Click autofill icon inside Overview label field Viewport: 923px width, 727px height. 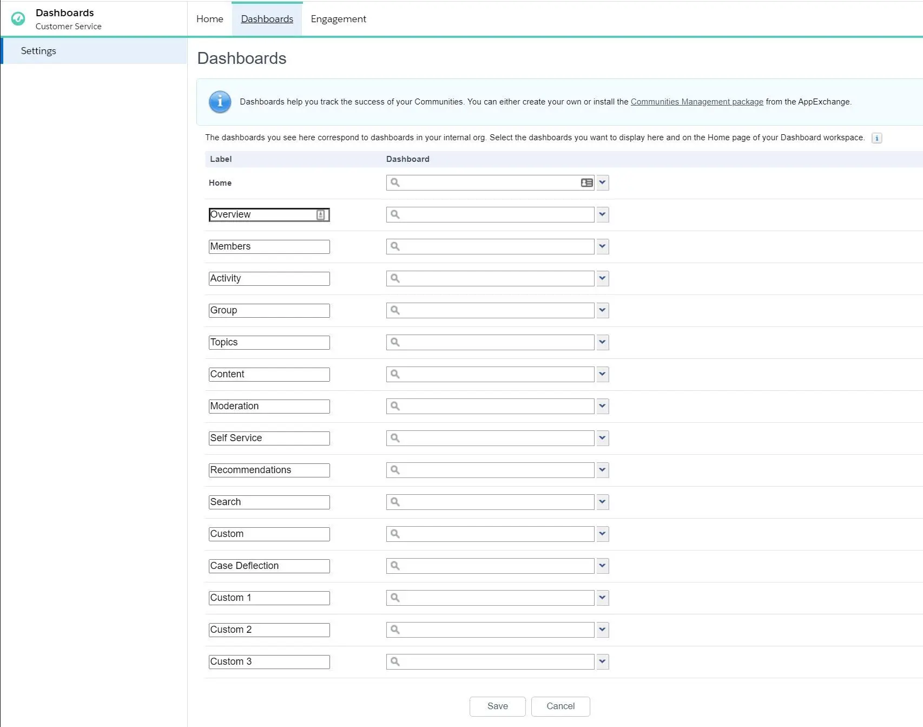pyautogui.click(x=320, y=215)
